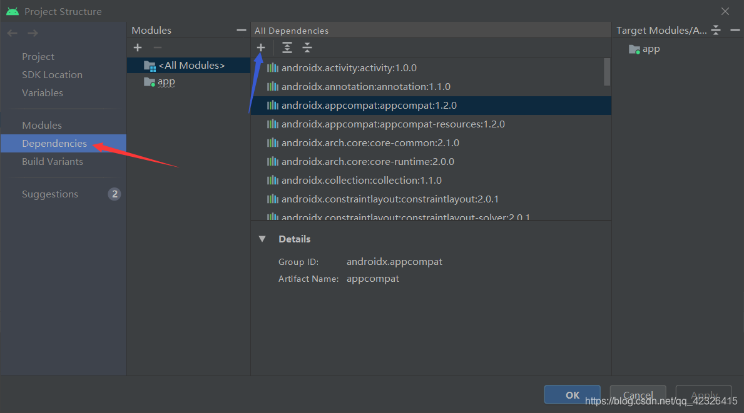Minimize the Modules panel
This screenshot has width=744, height=413.
(241, 31)
